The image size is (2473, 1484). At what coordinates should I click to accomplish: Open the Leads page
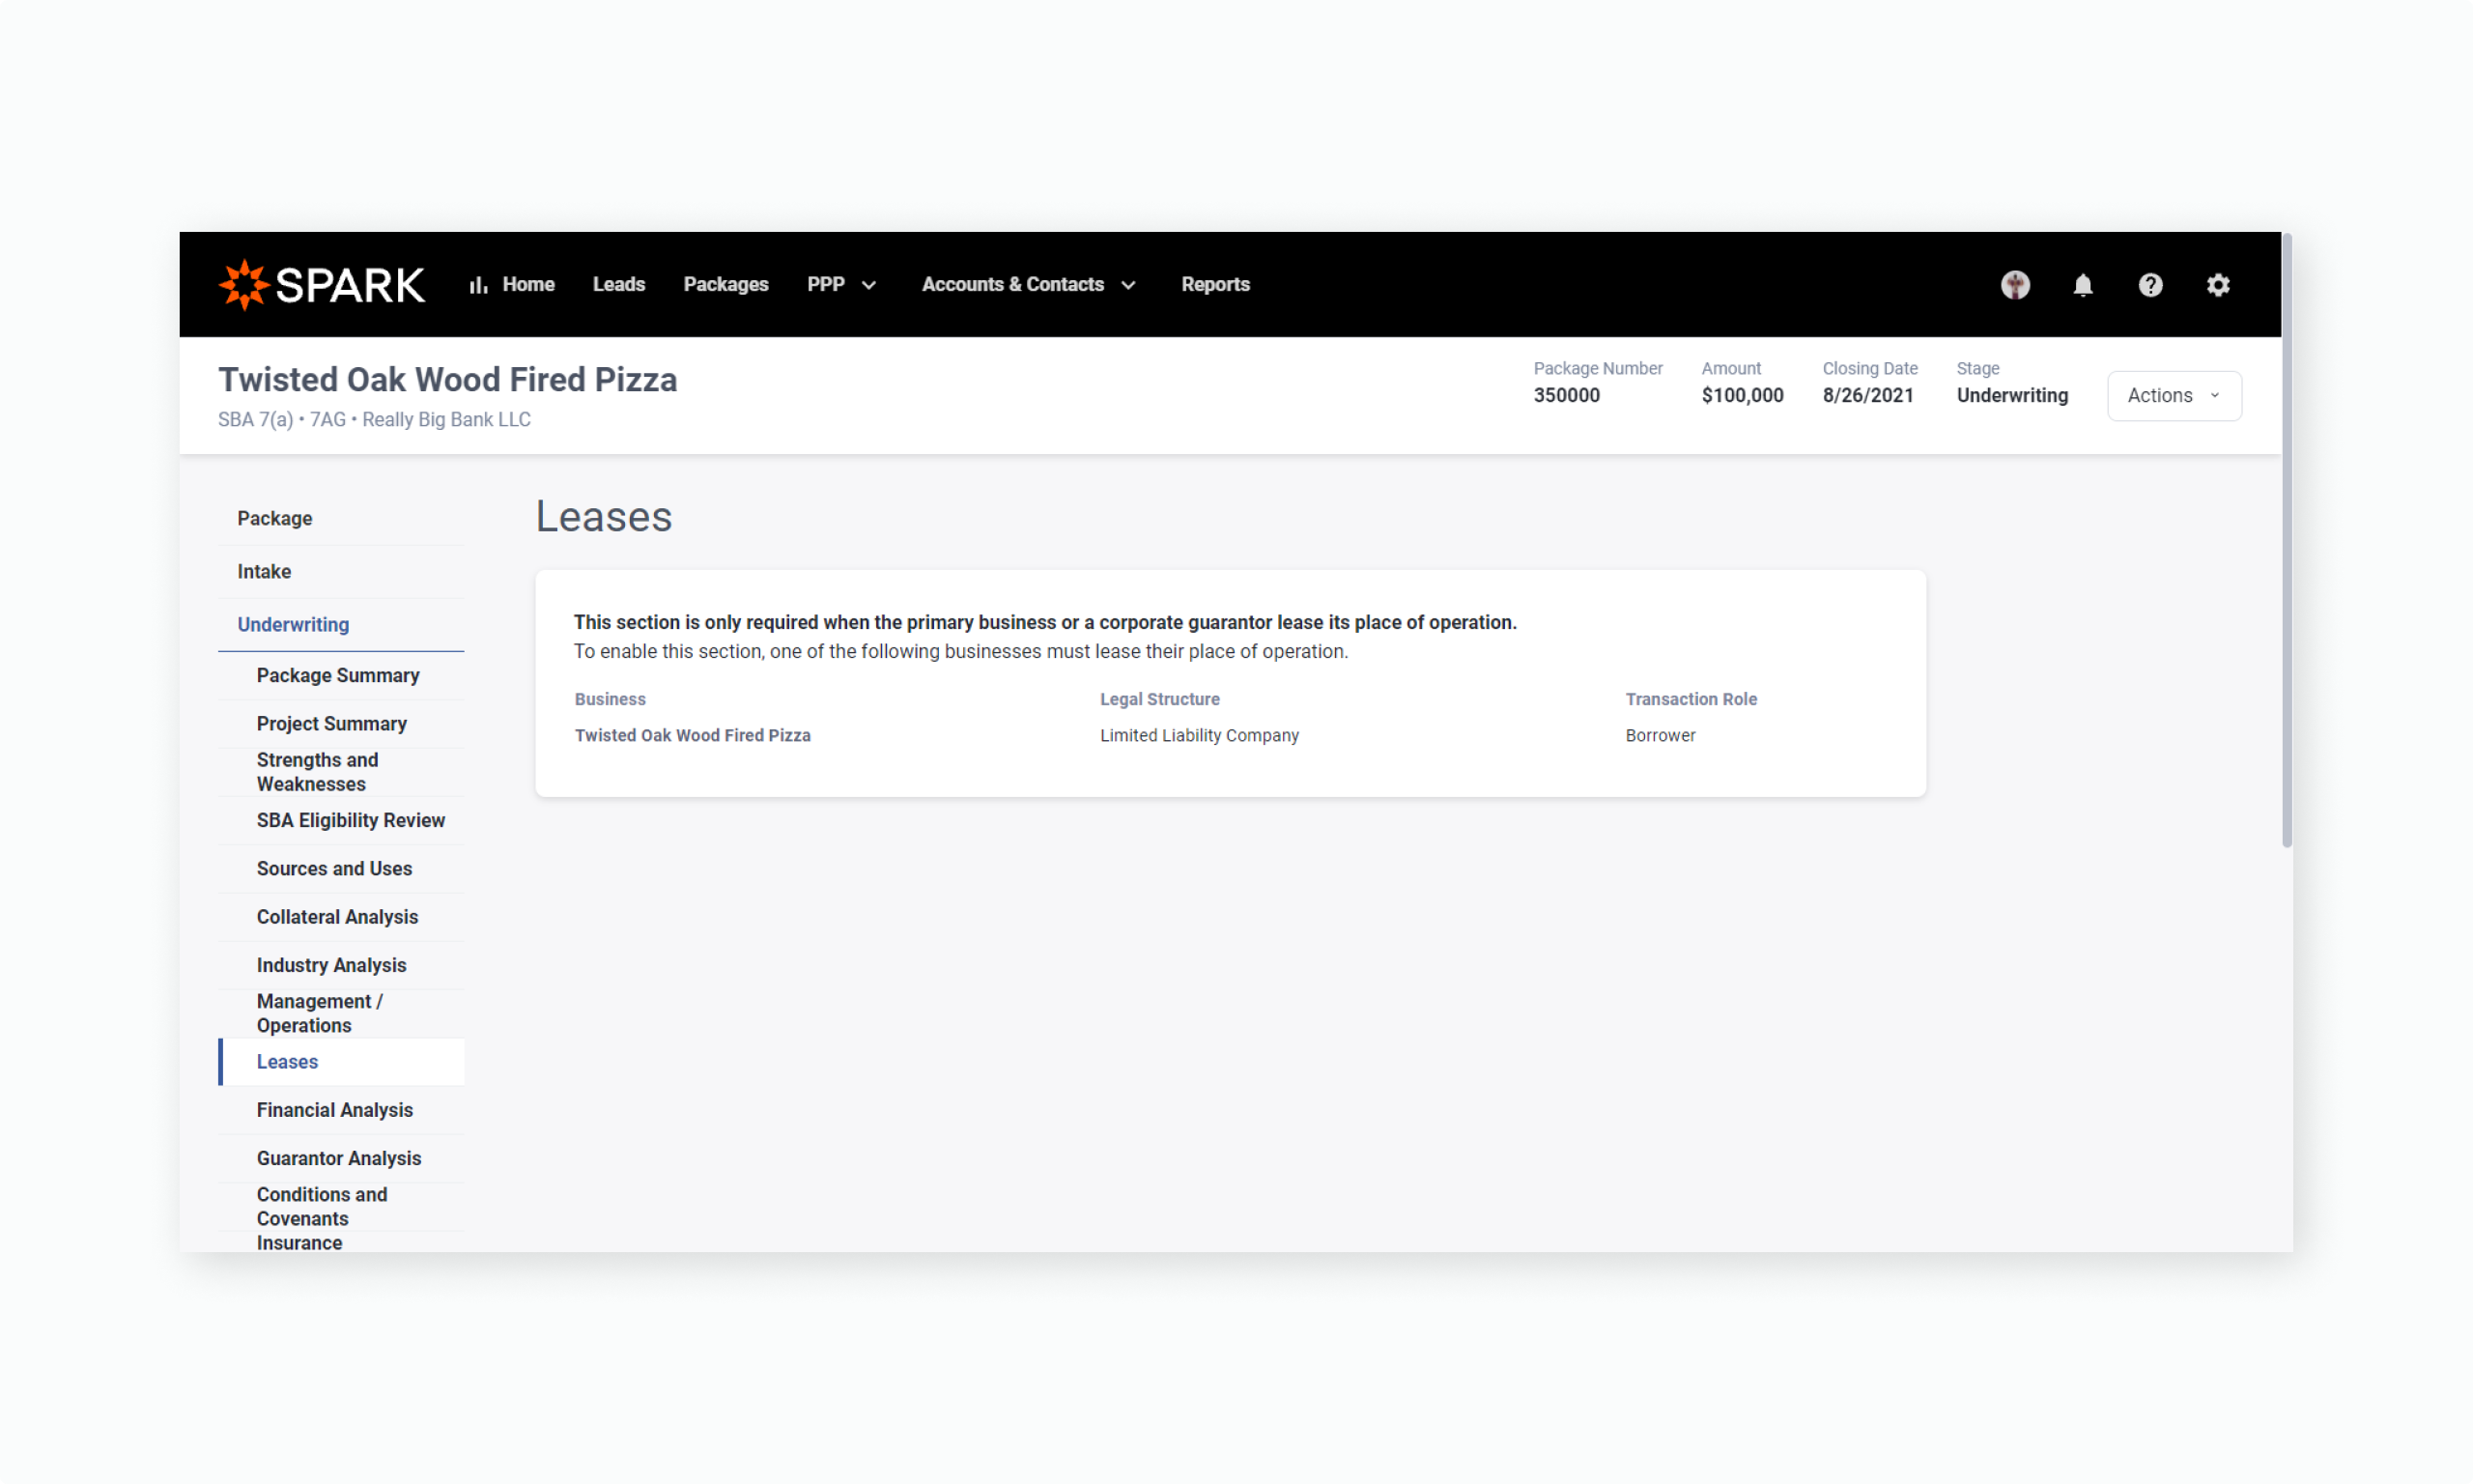[x=619, y=284]
